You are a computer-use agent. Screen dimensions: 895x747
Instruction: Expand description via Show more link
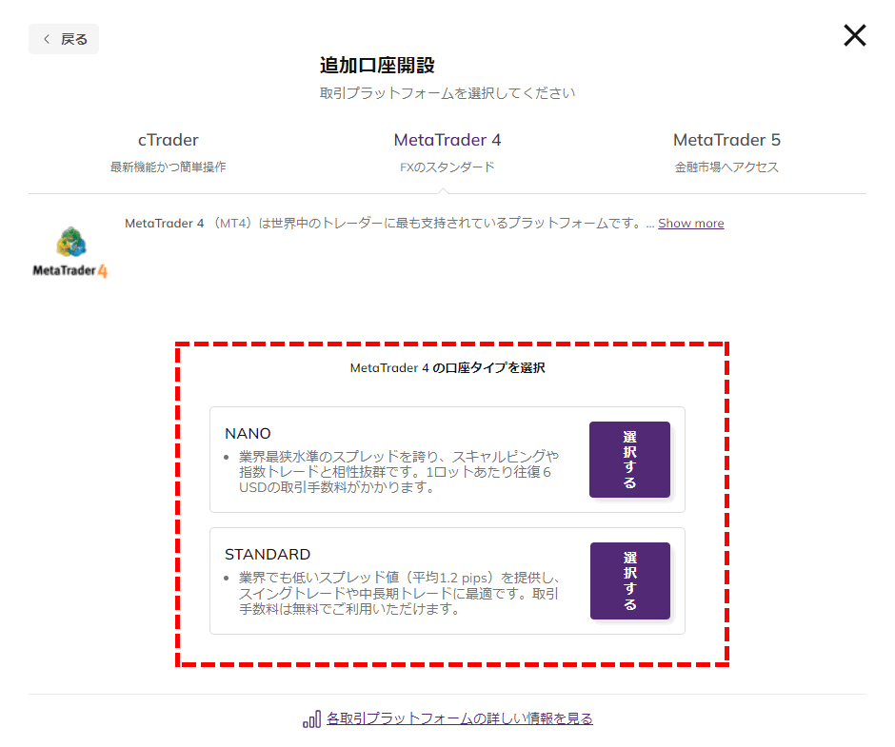(x=690, y=223)
